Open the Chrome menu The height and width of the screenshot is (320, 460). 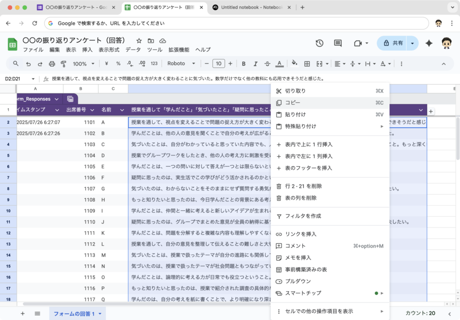click(452, 23)
